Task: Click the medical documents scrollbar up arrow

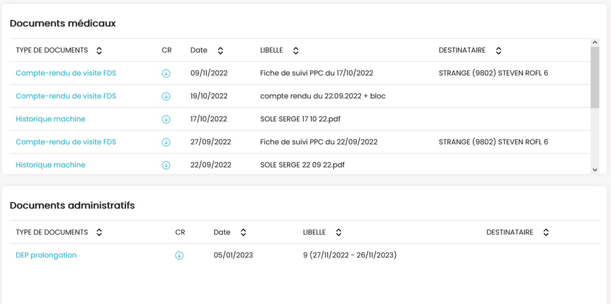Action: click(594, 43)
